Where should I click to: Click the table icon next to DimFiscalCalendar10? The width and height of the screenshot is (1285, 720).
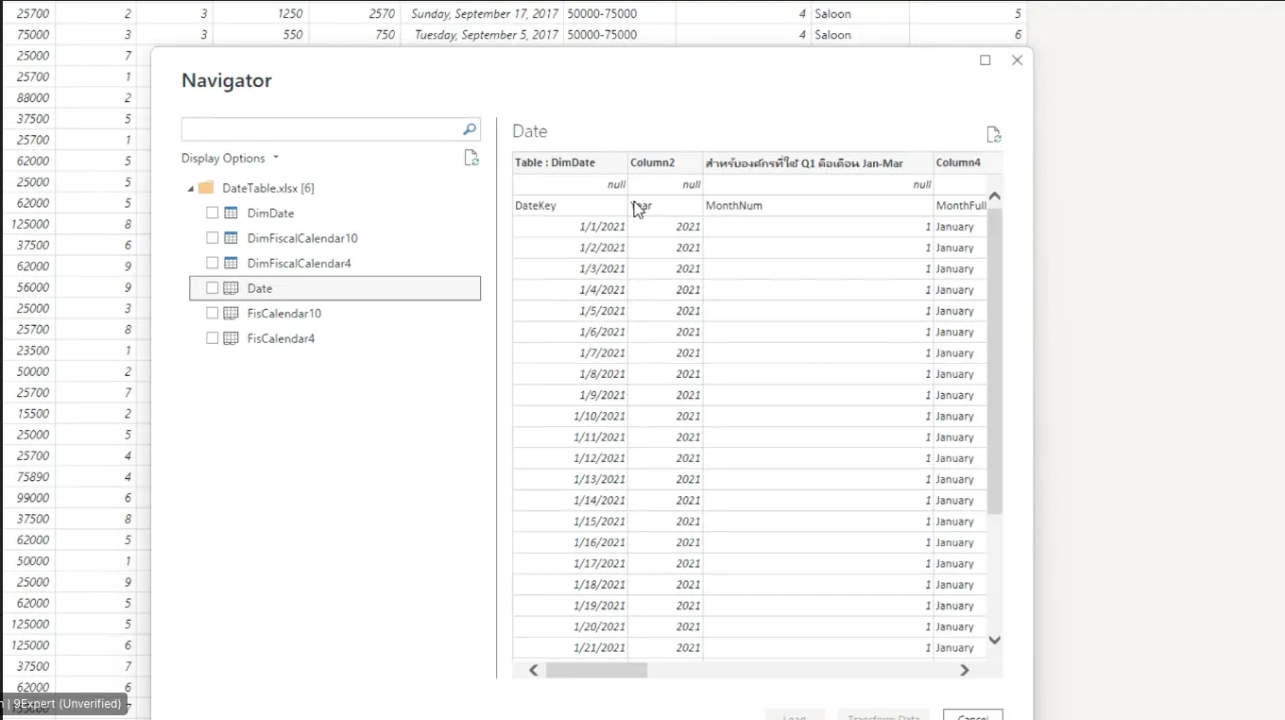coord(231,238)
